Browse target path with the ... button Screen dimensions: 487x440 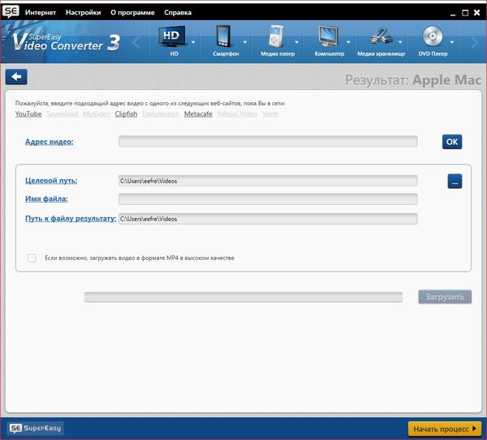pos(455,182)
